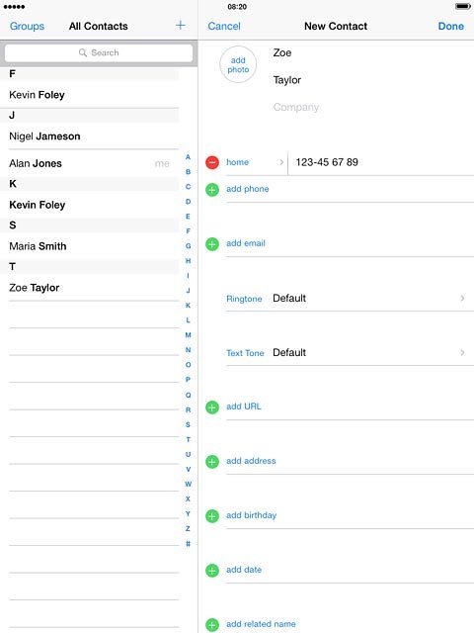Expand the Ringtone Default selection
Screen dimensions: 474x633
(x=346, y=299)
